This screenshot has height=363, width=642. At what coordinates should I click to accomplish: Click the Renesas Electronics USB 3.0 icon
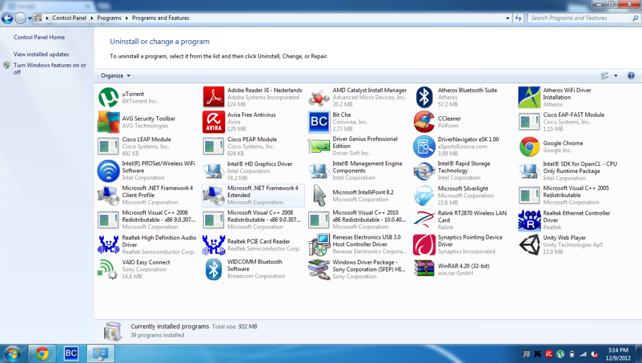tap(319, 245)
